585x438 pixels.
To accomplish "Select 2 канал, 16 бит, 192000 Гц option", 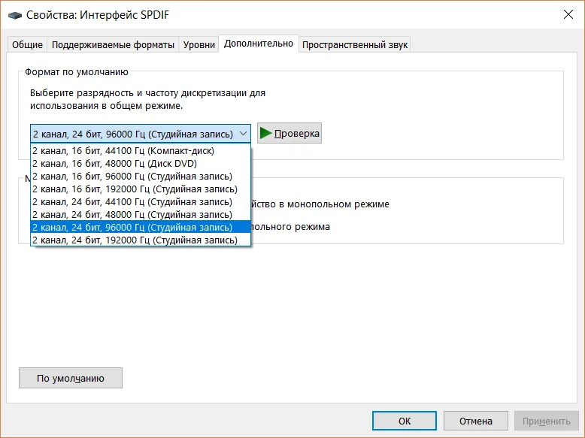I will coord(141,189).
